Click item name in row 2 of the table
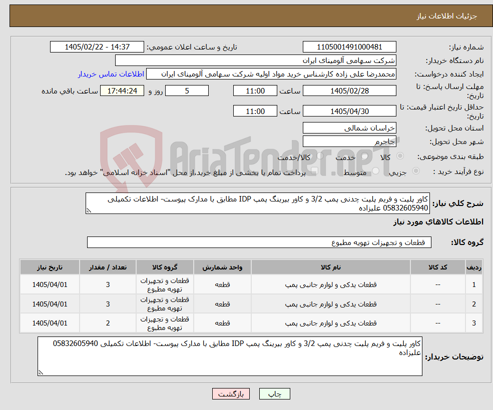 331,304
